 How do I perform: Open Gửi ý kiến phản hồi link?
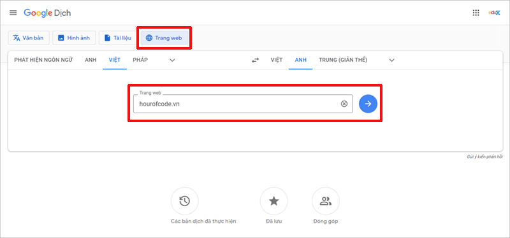(484, 157)
